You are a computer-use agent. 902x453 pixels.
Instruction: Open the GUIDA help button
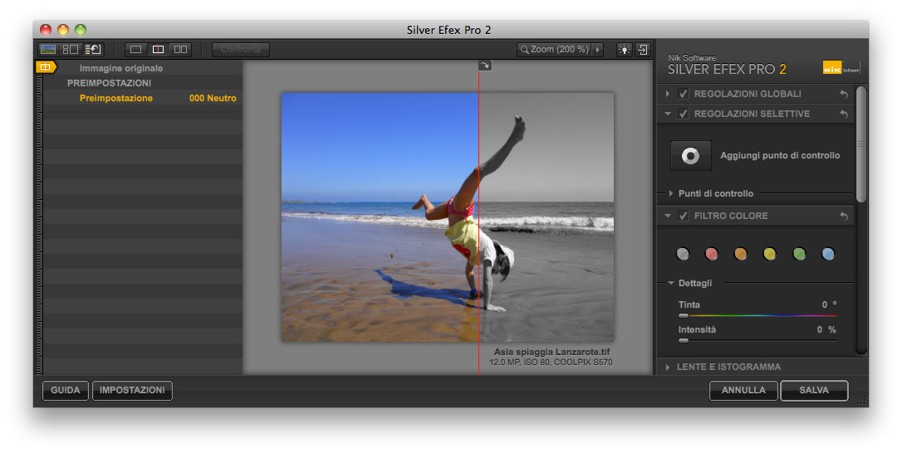[x=66, y=390]
